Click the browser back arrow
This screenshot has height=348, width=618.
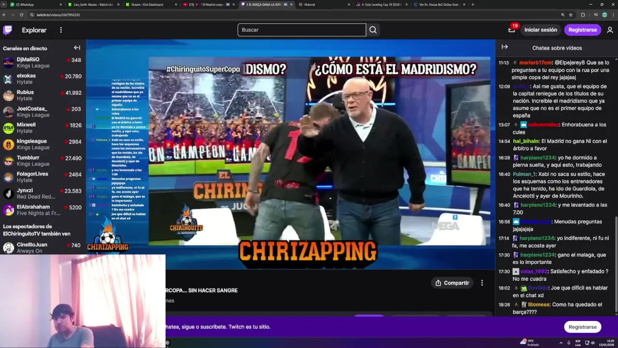tap(4, 15)
